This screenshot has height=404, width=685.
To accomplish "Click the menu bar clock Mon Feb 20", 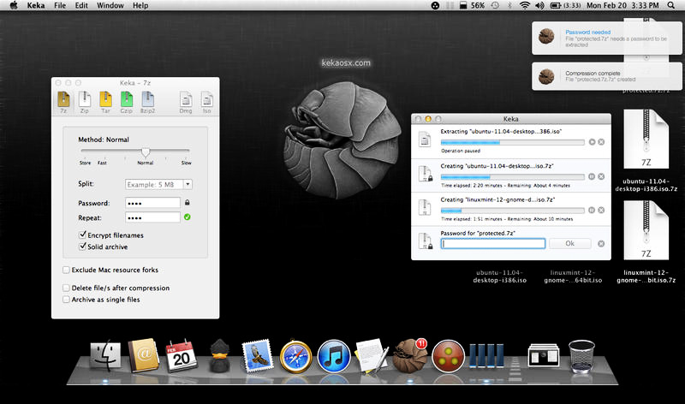I will click(622, 5).
